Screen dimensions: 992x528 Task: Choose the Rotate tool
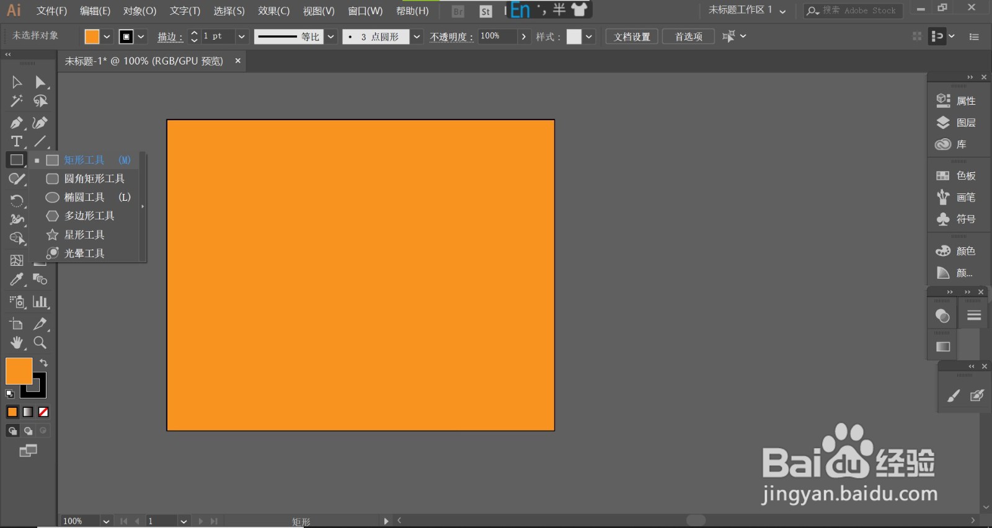point(17,200)
